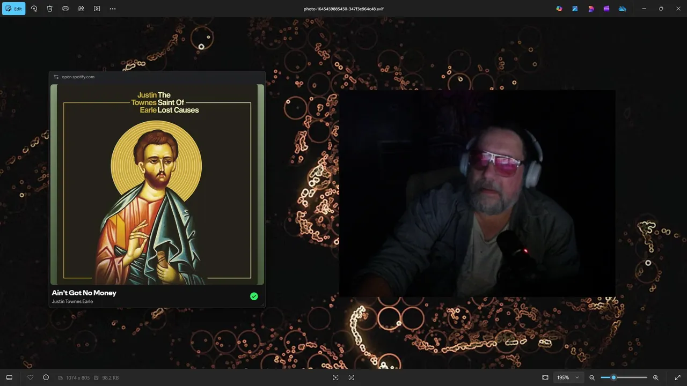Minimize the Photos window

click(644, 9)
